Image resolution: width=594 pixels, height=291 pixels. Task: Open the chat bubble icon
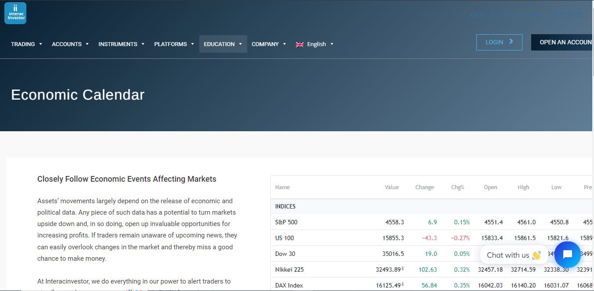(567, 255)
